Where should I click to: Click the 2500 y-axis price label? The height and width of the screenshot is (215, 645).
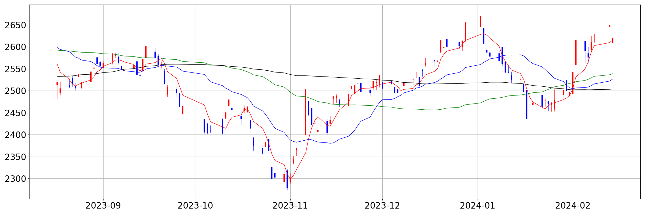pyautogui.click(x=15, y=91)
